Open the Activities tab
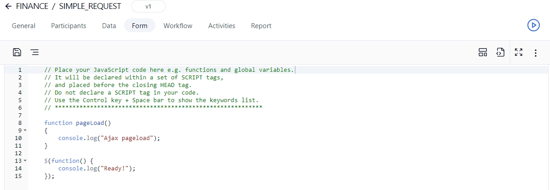The width and height of the screenshot is (550, 190). (221, 26)
